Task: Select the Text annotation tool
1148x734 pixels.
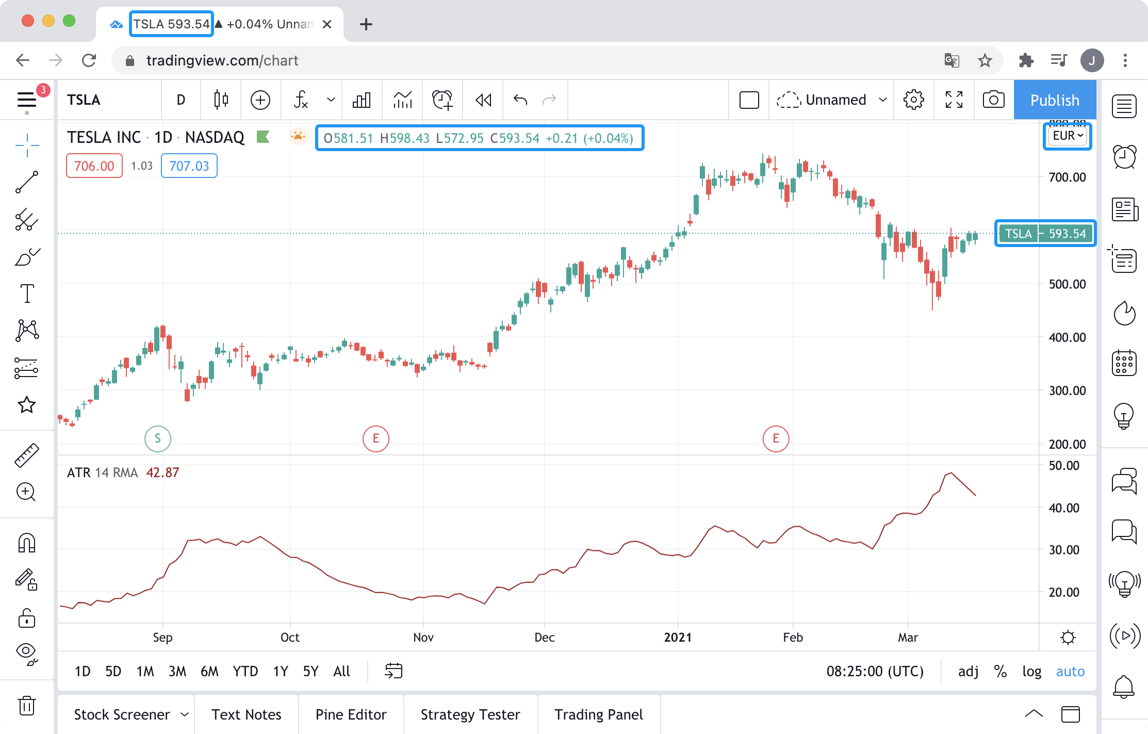Action: (27, 293)
